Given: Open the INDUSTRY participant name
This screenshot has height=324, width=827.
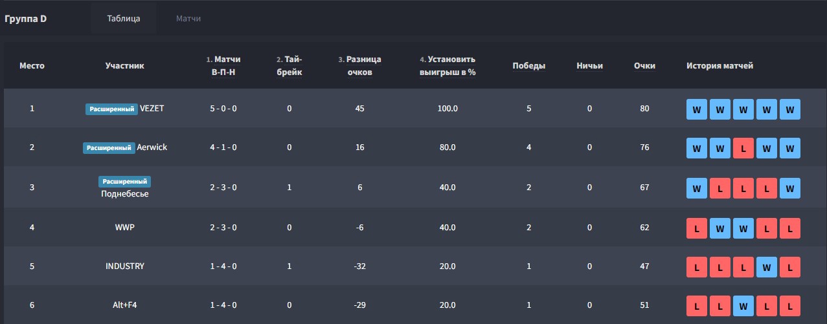Looking at the screenshot, I should click(125, 266).
